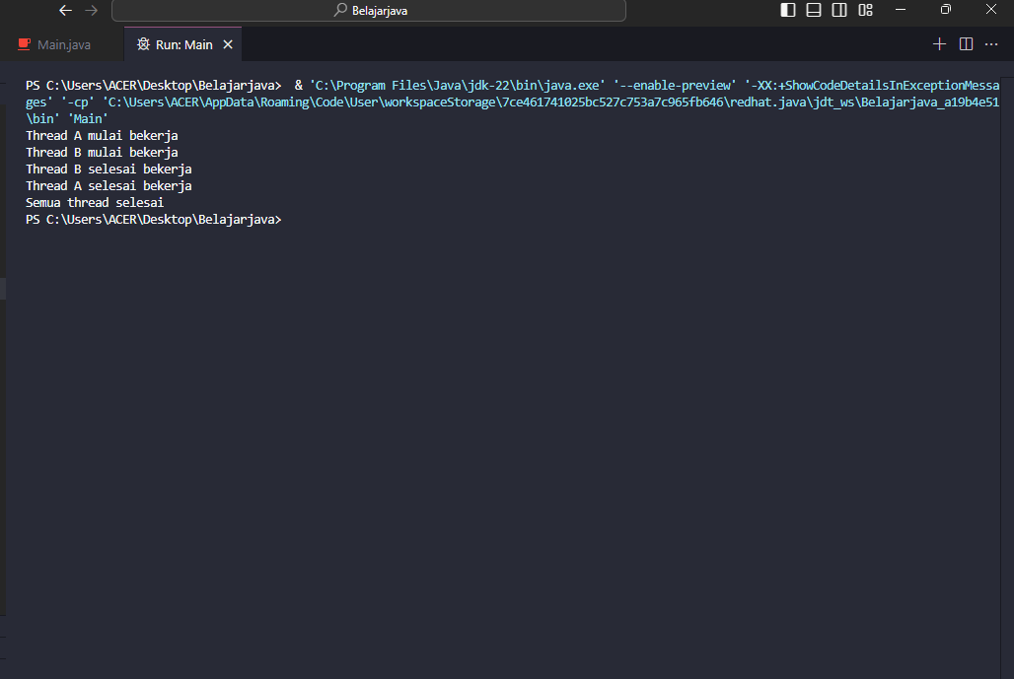Open the More Actions ellipsis menu

click(x=992, y=44)
